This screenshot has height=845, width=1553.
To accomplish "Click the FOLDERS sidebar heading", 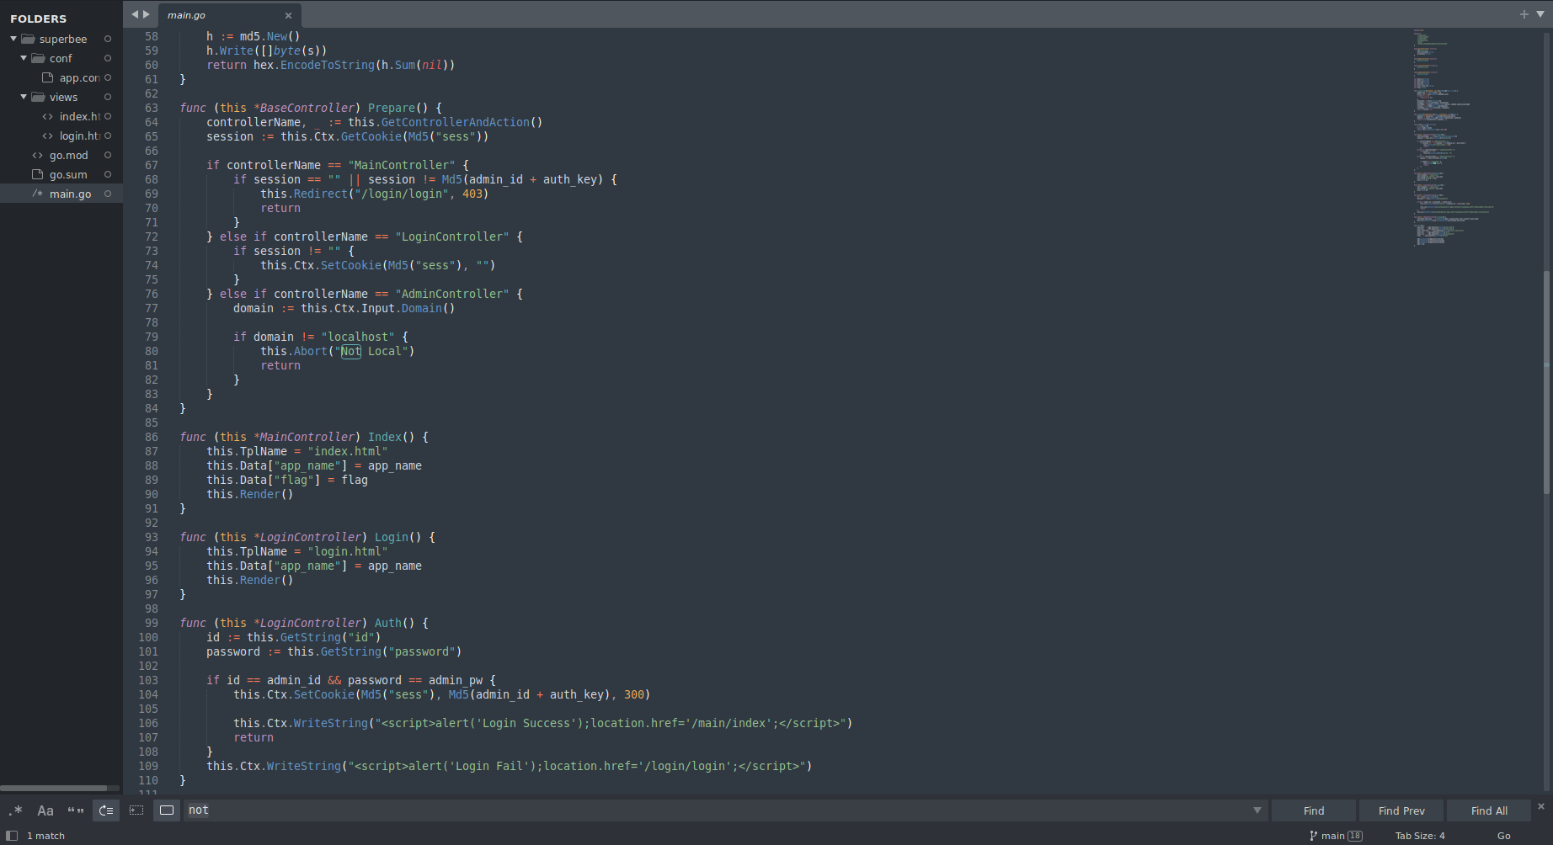I will click(x=38, y=19).
